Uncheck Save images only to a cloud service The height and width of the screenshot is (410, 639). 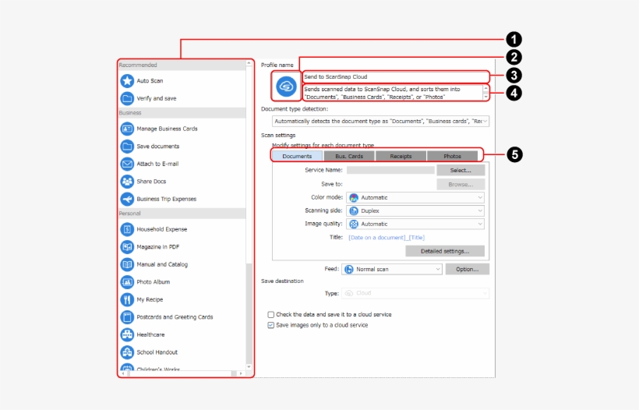pos(270,325)
